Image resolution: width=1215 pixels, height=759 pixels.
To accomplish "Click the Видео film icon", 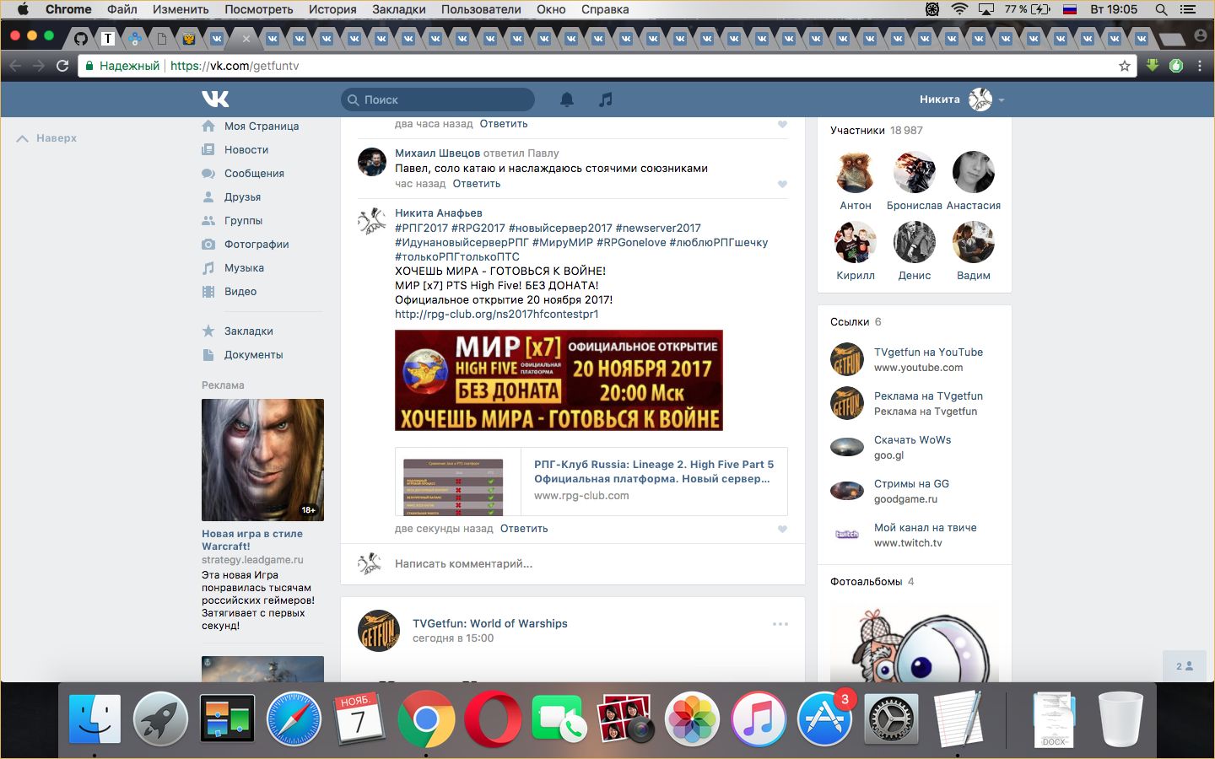I will click(x=208, y=291).
